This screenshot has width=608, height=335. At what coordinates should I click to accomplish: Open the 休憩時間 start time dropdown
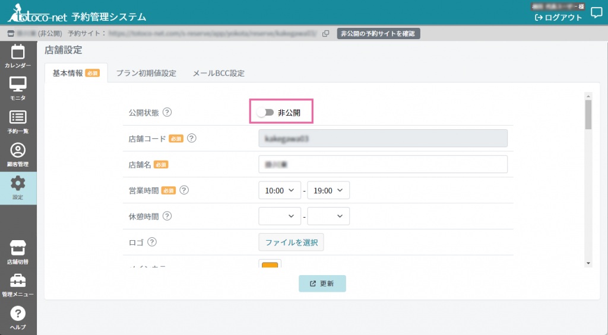[x=280, y=216]
